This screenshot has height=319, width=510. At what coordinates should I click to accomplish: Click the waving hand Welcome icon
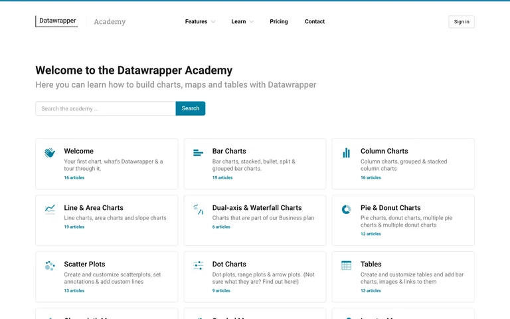tap(50, 152)
